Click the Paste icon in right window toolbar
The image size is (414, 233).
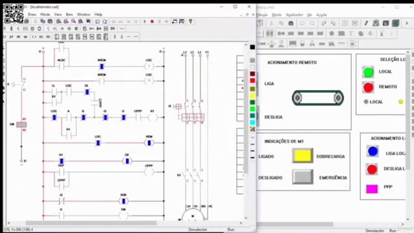[x=290, y=23]
